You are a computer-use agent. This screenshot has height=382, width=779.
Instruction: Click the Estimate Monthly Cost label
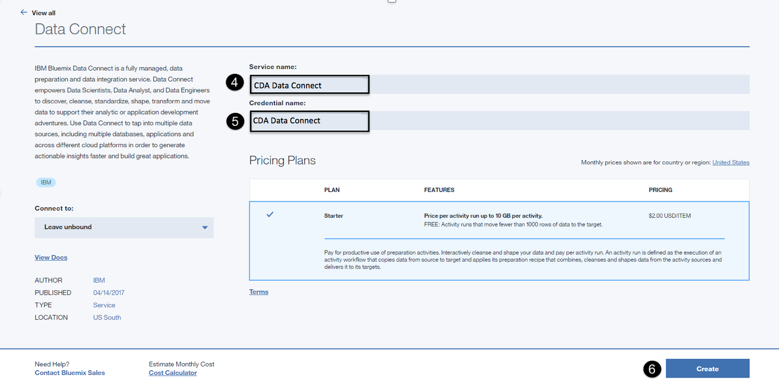tap(181, 364)
